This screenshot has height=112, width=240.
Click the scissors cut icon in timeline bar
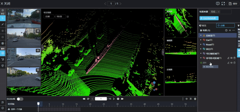pyautogui.click(x=191, y=99)
